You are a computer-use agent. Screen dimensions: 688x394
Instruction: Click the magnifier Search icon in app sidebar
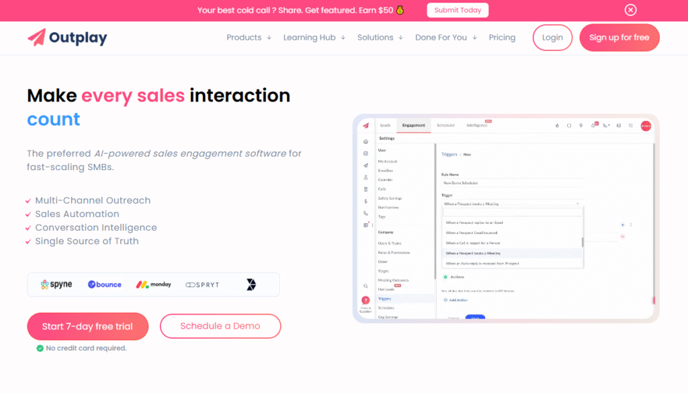tap(365, 286)
